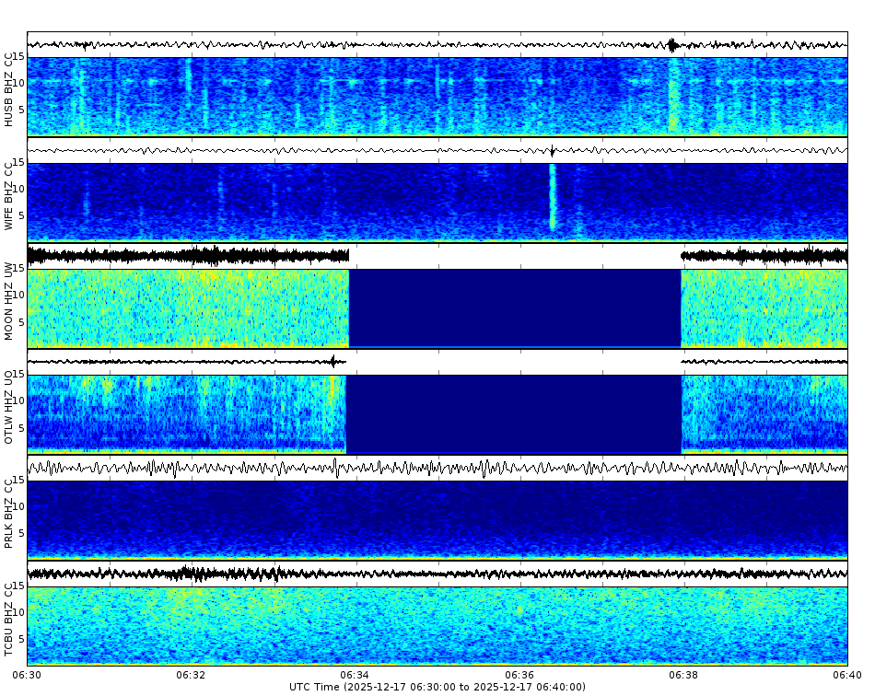This screenshot has height=696, width=875.
Task: Click the OTLW HHZ UO station label
Action: click(11, 407)
